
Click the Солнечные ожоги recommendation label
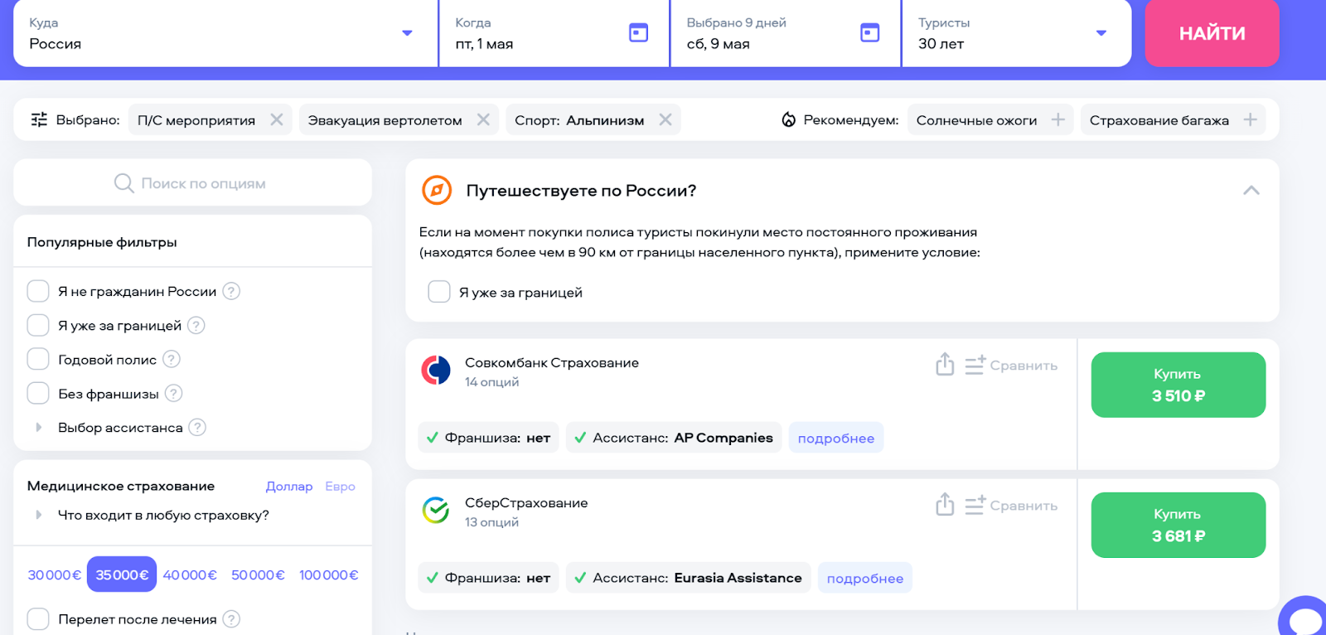[x=976, y=120]
